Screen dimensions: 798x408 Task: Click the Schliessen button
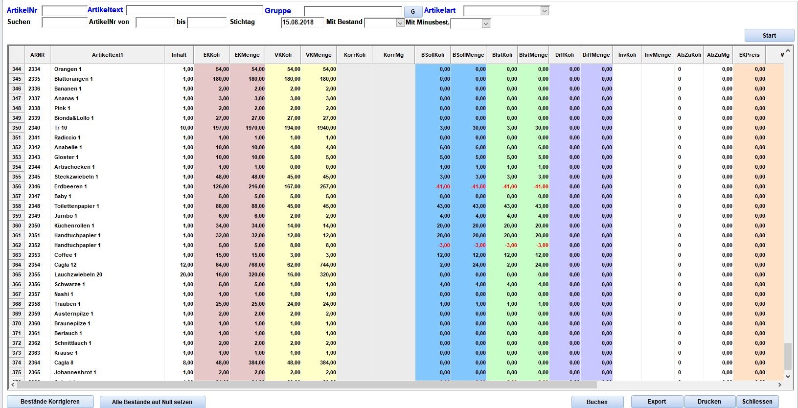click(757, 402)
